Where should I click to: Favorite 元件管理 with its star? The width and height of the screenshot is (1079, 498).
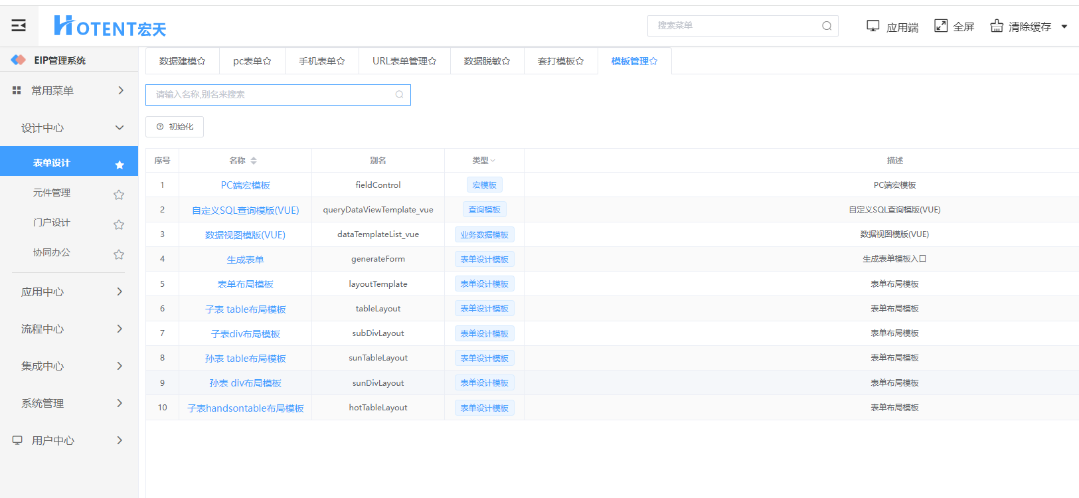tap(119, 195)
